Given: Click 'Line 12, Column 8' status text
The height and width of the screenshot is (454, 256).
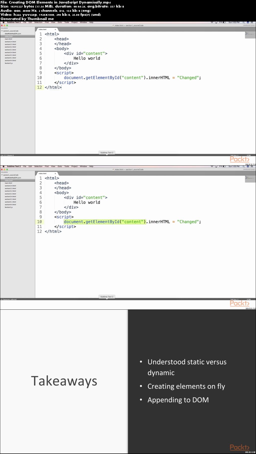Looking at the screenshot, I should (7, 155).
